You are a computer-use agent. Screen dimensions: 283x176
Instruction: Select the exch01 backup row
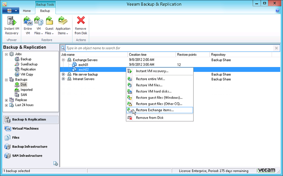pos(170,65)
